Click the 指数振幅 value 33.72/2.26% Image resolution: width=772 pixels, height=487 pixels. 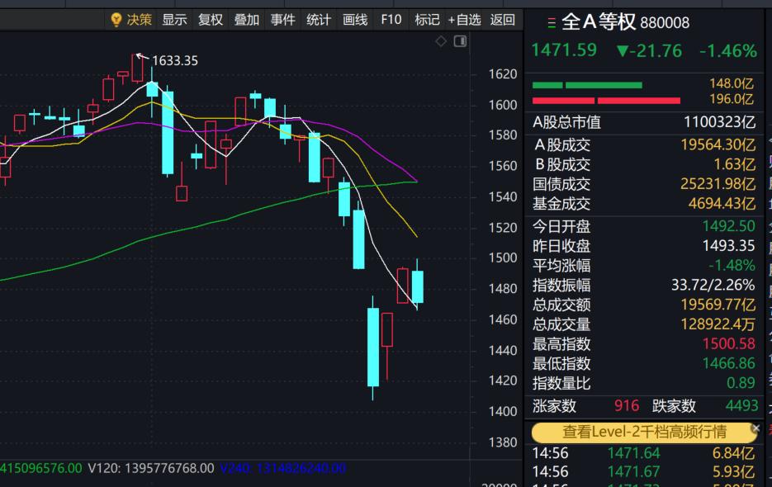pos(713,285)
